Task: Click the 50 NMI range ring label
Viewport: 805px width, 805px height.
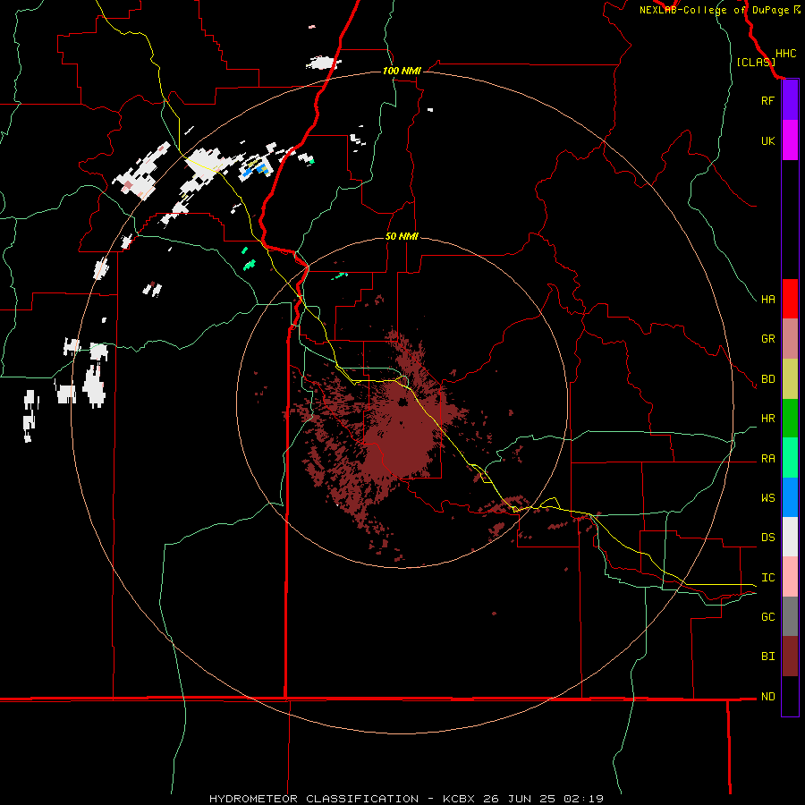Action: 402,236
